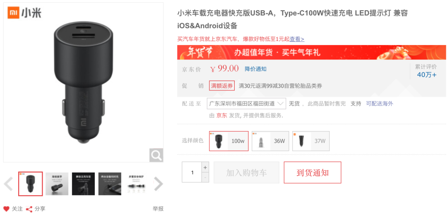Select the 36W option
This screenshot has height=223, width=447.
click(270, 141)
